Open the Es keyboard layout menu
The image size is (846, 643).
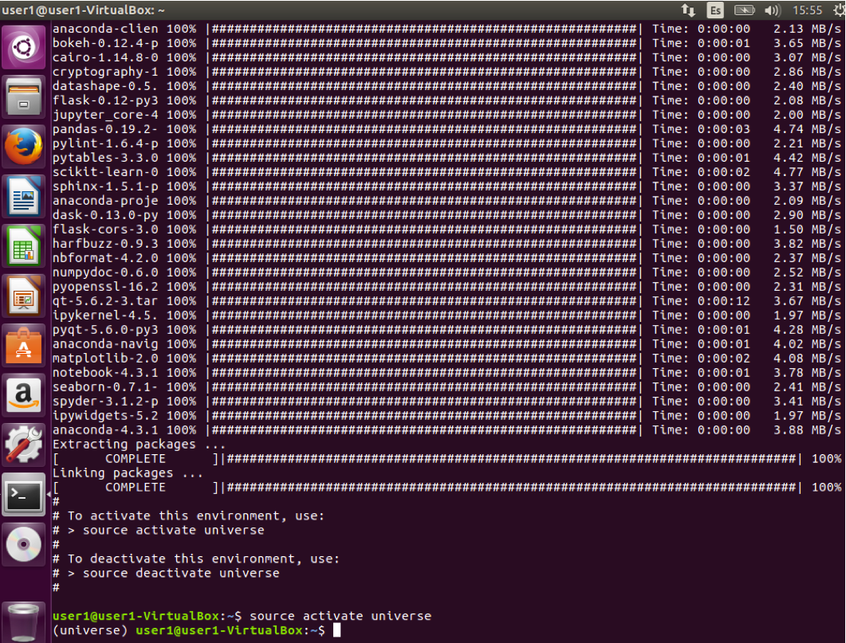pyautogui.click(x=714, y=10)
